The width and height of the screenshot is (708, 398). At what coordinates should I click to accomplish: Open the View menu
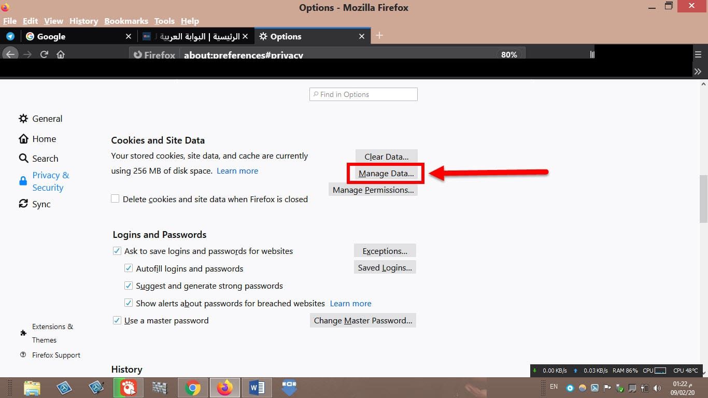tap(53, 21)
